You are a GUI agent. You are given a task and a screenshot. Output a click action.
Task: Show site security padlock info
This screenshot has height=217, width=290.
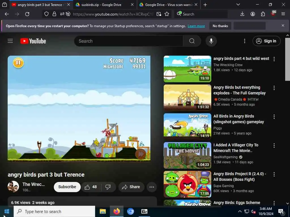54,14
